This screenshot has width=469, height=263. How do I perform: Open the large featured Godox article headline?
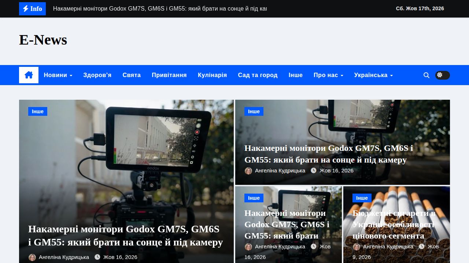coord(125,236)
